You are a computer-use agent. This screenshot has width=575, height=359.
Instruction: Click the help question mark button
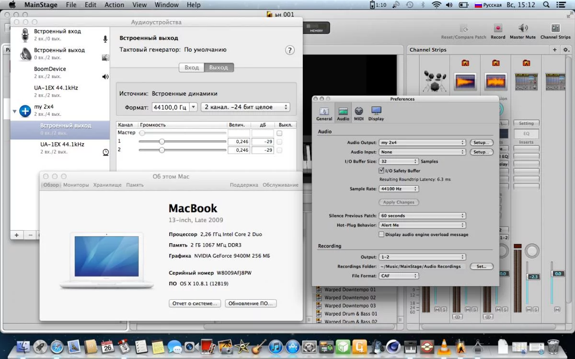(x=289, y=50)
